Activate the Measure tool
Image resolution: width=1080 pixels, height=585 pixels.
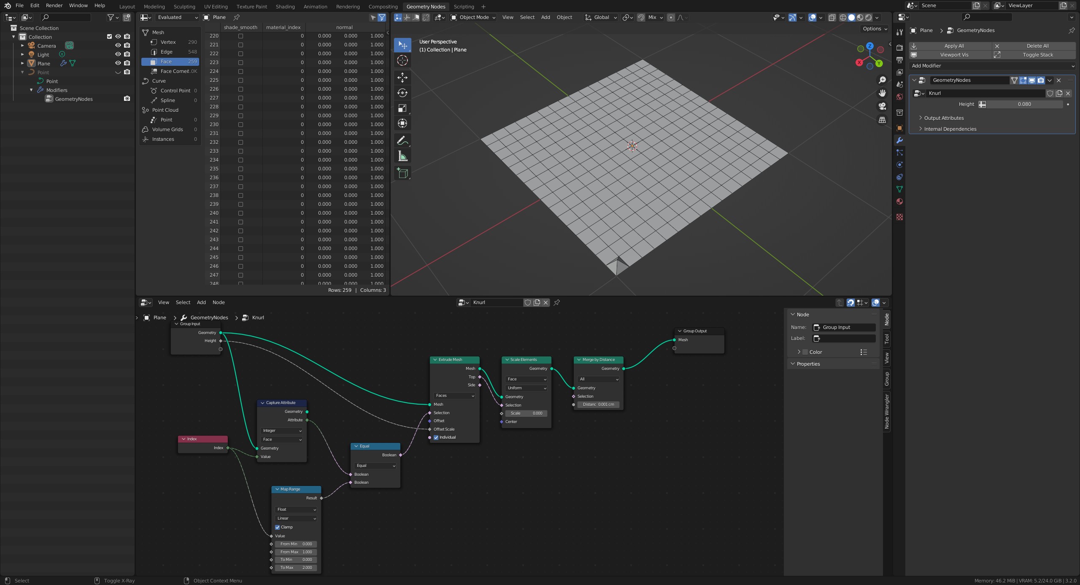pyautogui.click(x=402, y=155)
